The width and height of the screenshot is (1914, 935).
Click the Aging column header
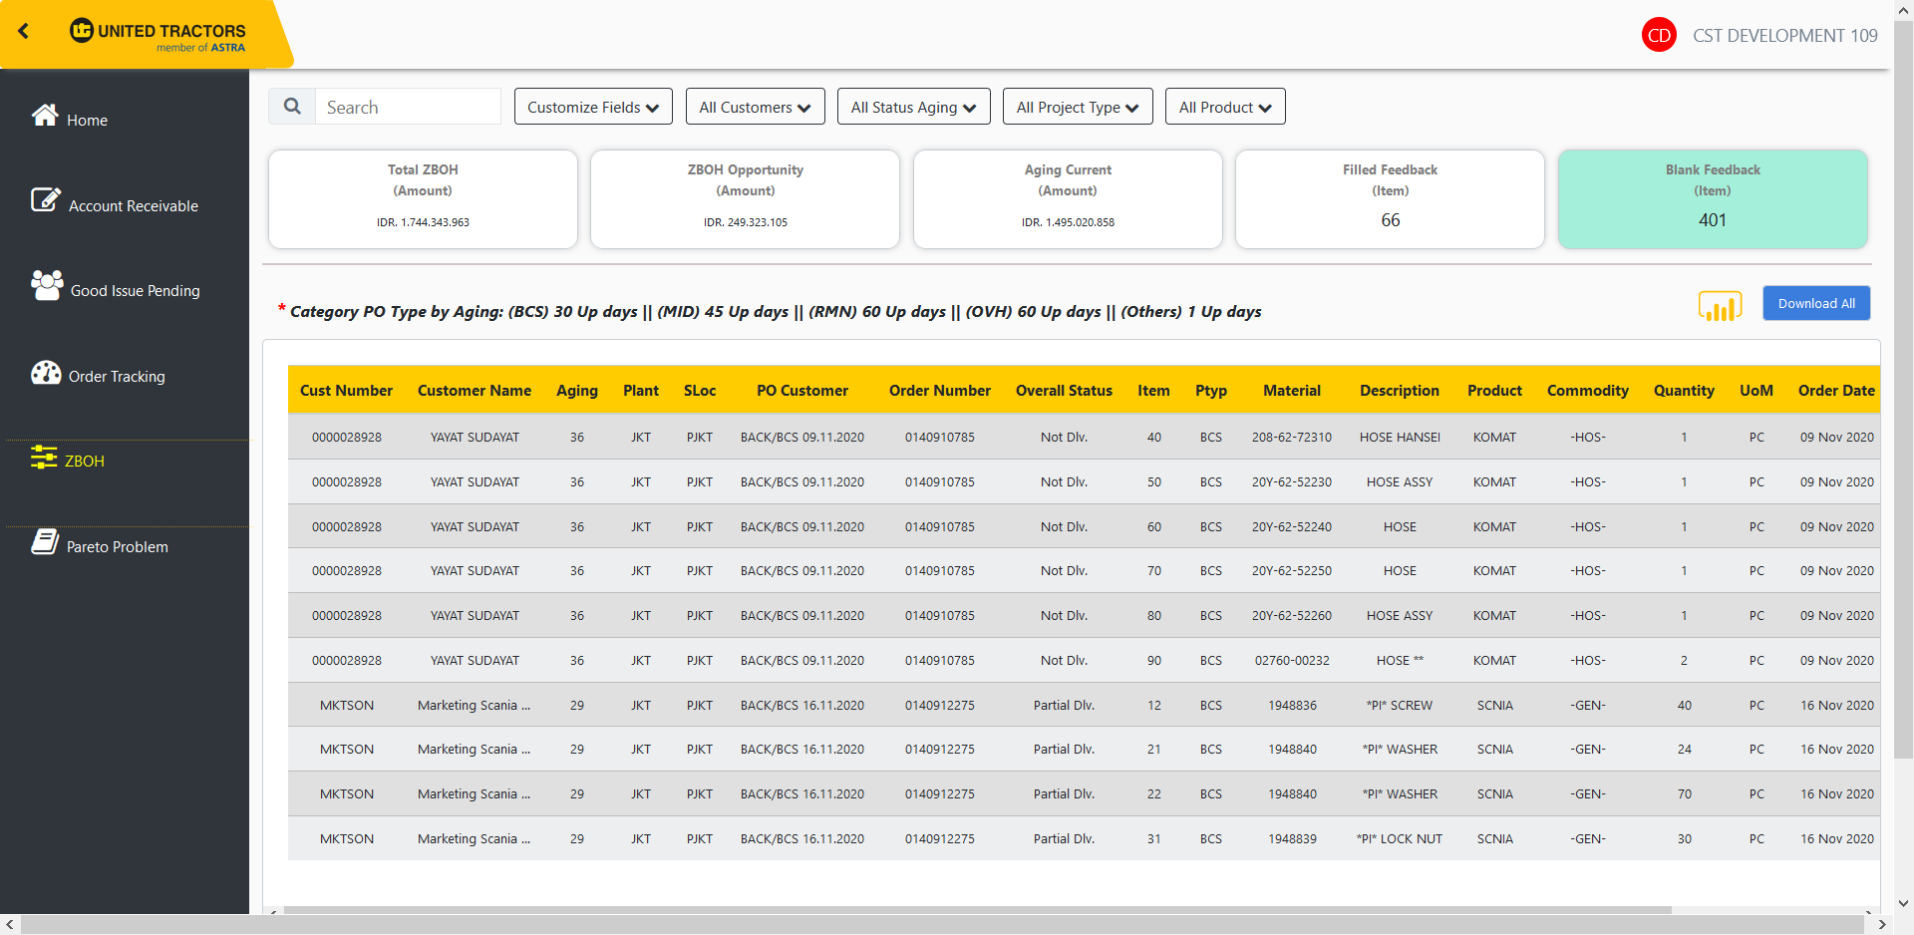pyautogui.click(x=577, y=390)
